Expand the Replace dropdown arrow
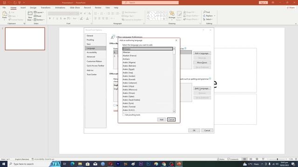 point(215,16)
